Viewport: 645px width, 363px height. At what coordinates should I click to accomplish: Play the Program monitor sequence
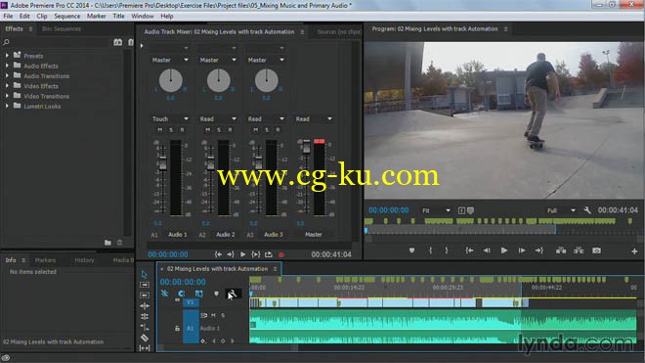coord(504,250)
